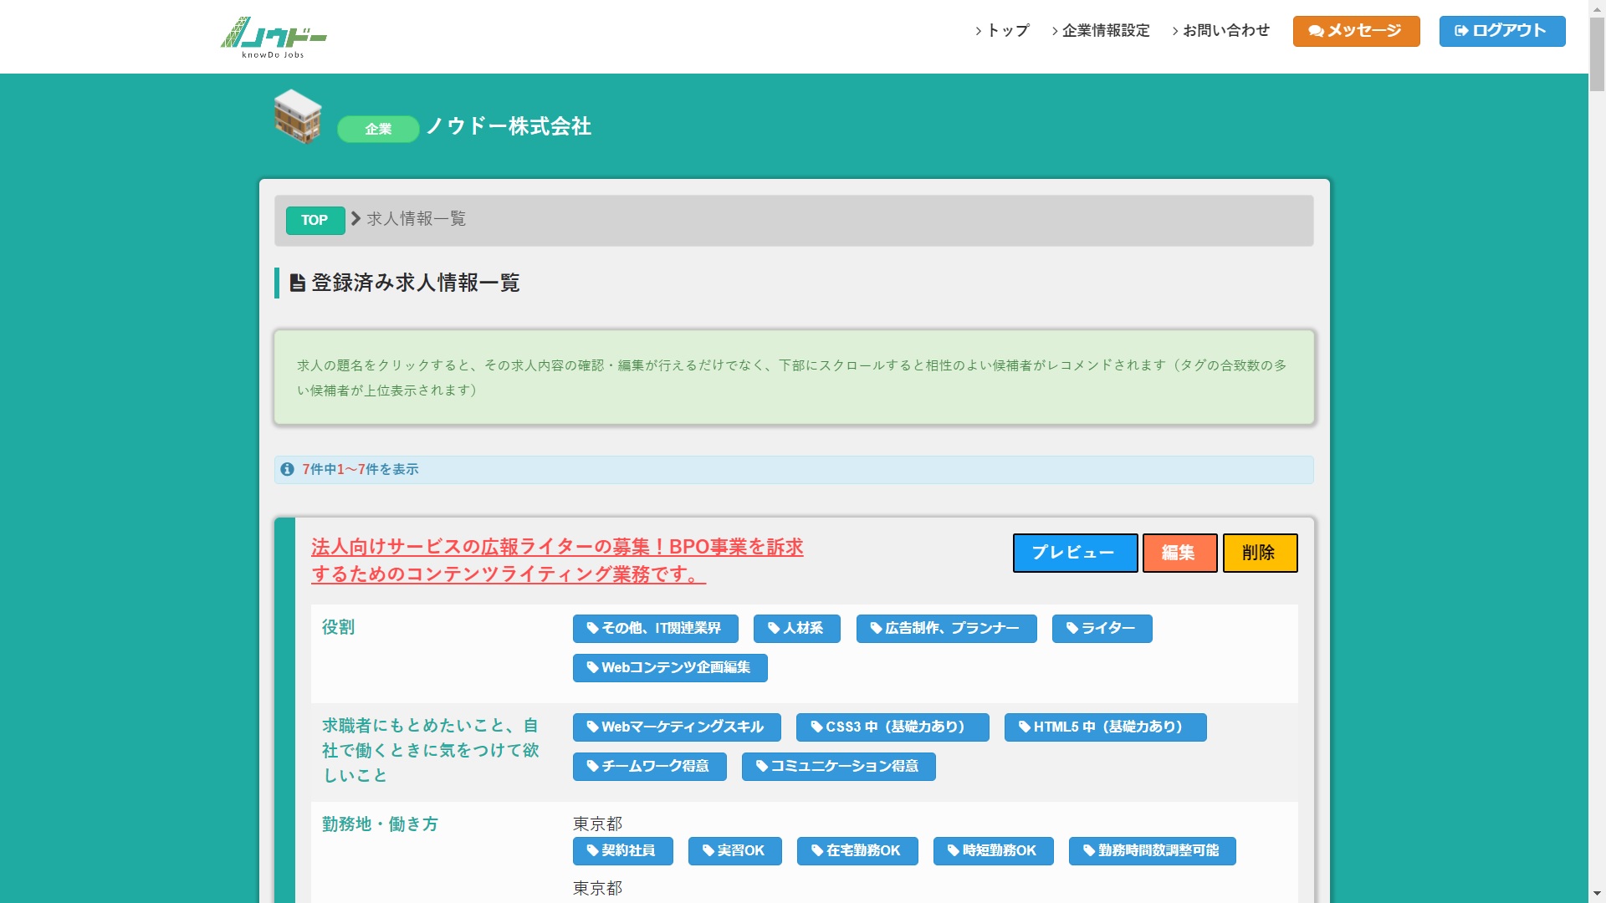Click the green 企業 badge
Viewport: 1606px width, 903px height.
[378, 129]
